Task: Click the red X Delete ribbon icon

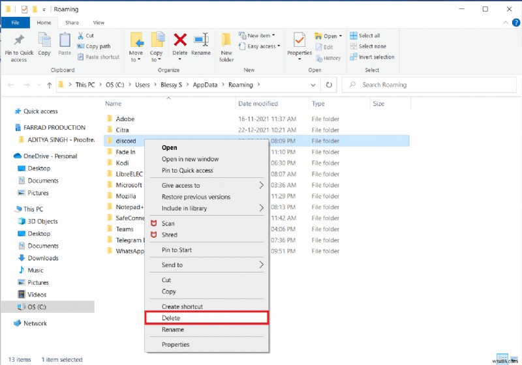Action: [x=180, y=40]
